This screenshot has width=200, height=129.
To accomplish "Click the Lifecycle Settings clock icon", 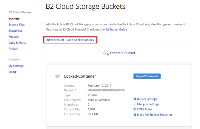I will (135, 104).
